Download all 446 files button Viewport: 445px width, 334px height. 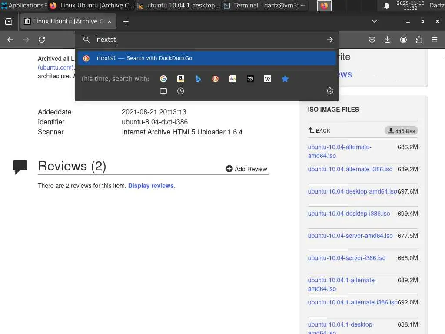[402, 131]
